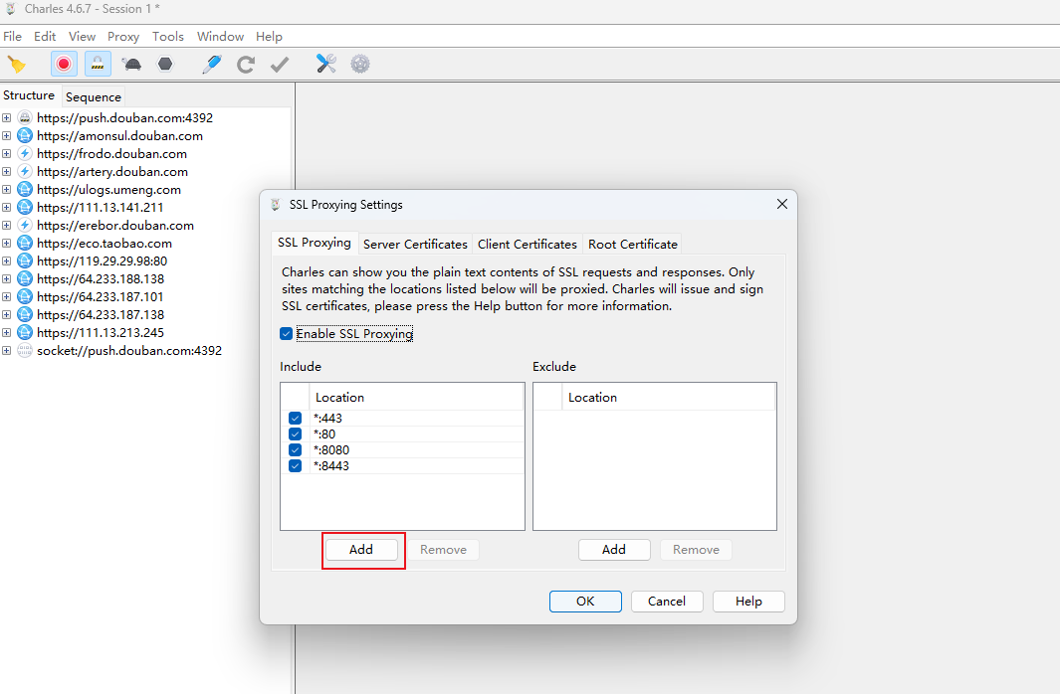Click the Validate checkmark icon
The height and width of the screenshot is (694, 1060).
click(x=280, y=65)
